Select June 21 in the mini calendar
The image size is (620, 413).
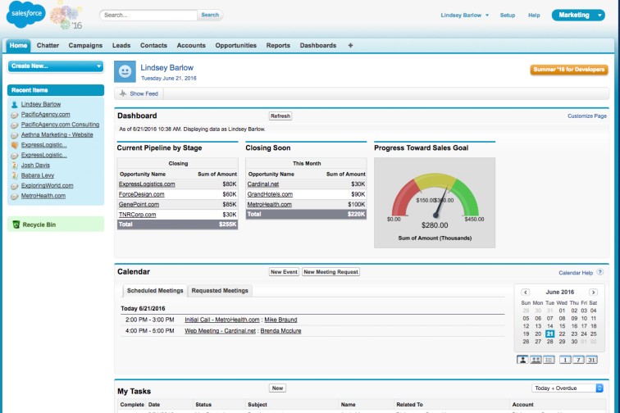[x=549, y=334]
